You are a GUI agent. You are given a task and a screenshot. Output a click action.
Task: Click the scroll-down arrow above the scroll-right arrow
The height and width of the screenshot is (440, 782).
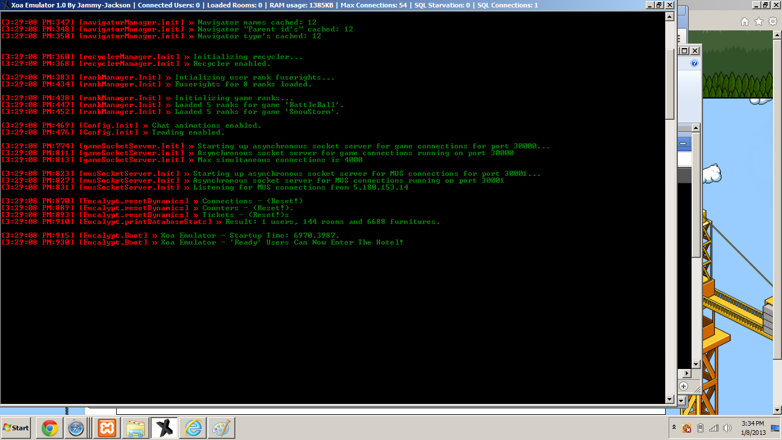(696, 364)
